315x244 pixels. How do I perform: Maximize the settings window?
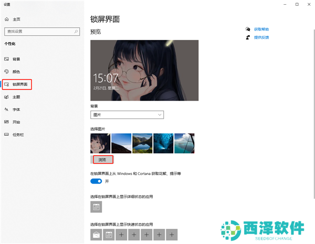pyautogui.click(x=297, y=4)
